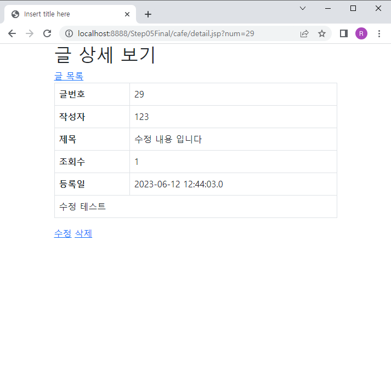Open Chrome's three-dot menu
Viewport: 391px width, 367px height.
pyautogui.click(x=379, y=33)
